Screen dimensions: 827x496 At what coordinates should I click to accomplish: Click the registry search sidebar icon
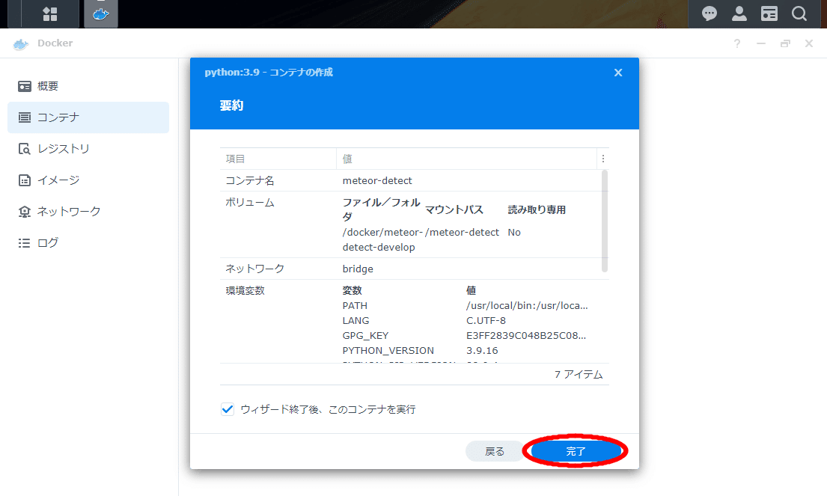pos(24,149)
